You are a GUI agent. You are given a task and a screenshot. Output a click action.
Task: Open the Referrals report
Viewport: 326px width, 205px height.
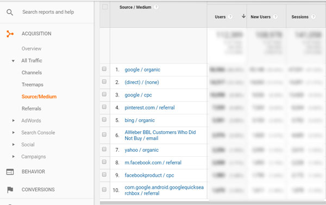(32, 108)
